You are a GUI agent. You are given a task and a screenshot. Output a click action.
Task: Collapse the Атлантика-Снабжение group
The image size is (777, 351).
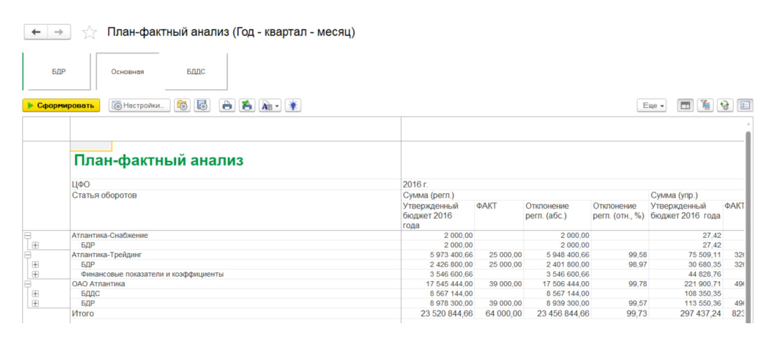27,235
